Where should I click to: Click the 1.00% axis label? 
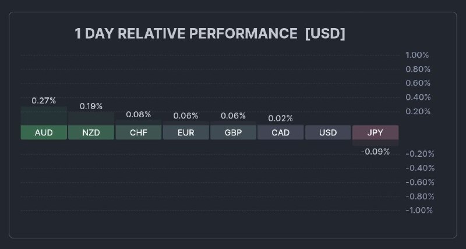tap(417, 55)
